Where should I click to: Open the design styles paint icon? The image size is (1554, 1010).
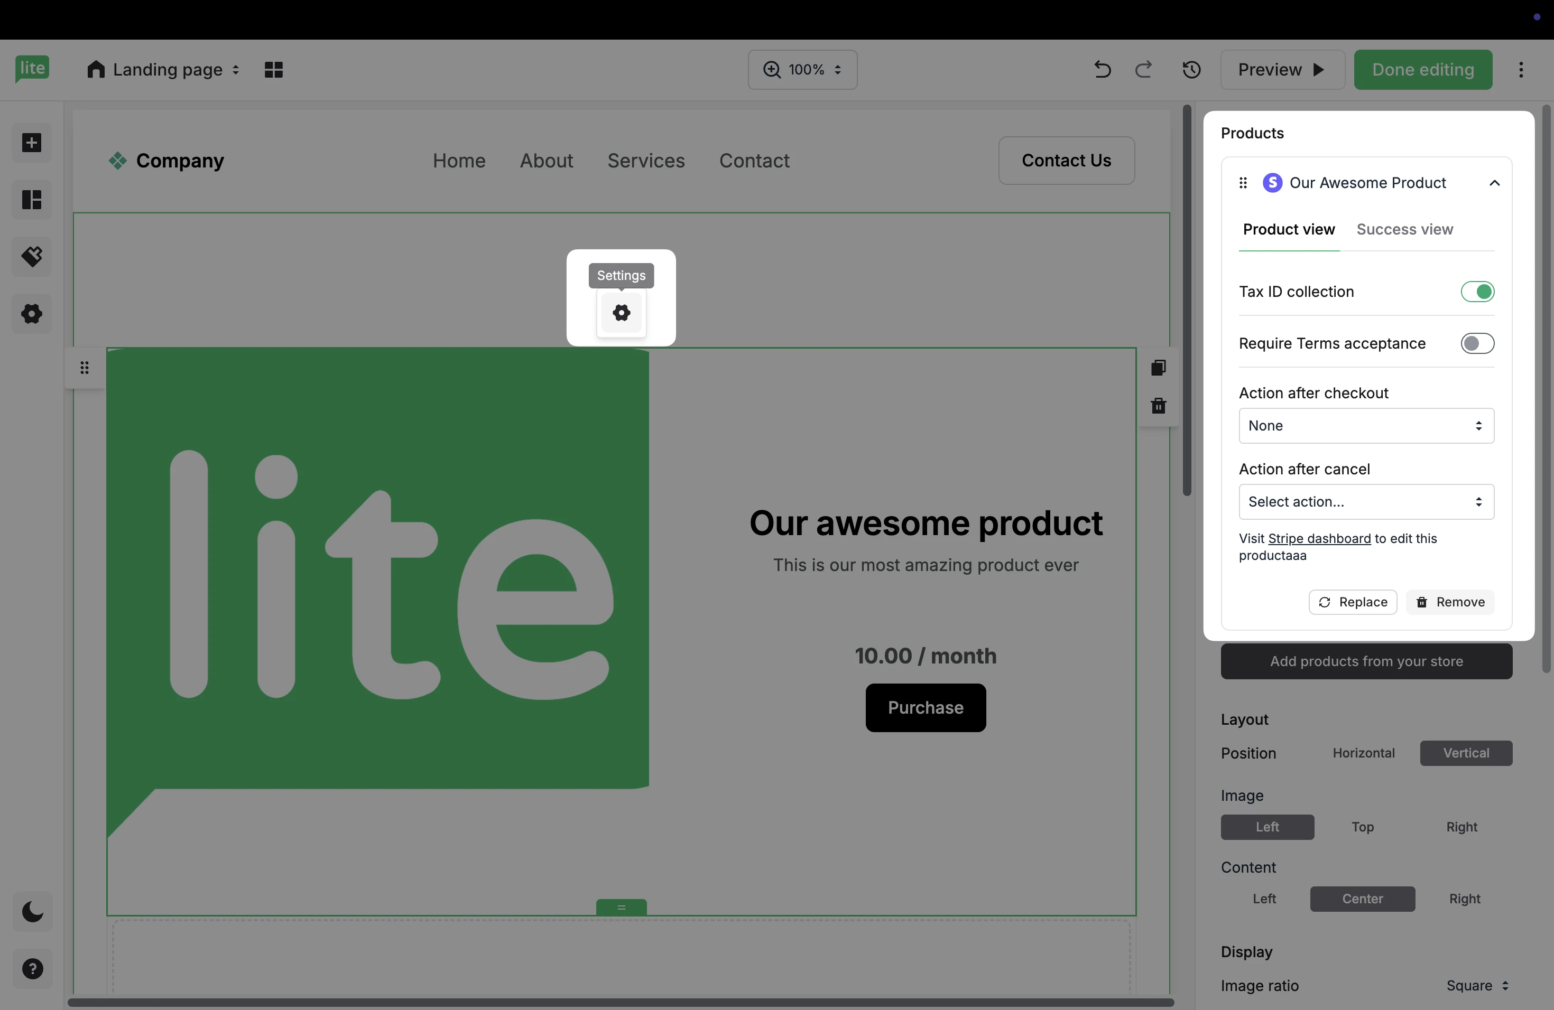click(32, 256)
